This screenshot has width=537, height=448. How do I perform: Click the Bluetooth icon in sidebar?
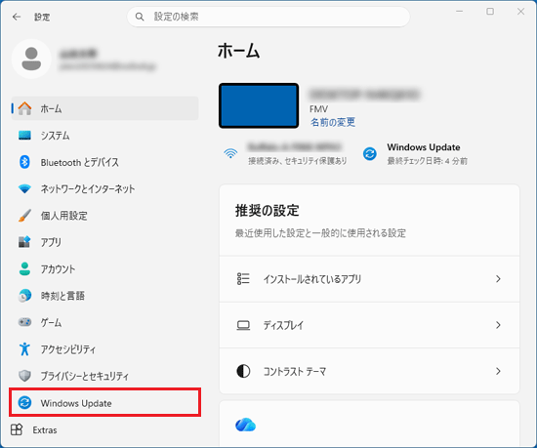24,162
